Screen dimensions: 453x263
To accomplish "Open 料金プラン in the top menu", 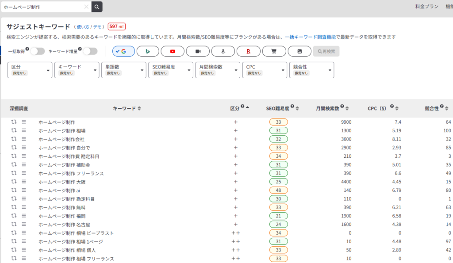I will click(x=426, y=7).
